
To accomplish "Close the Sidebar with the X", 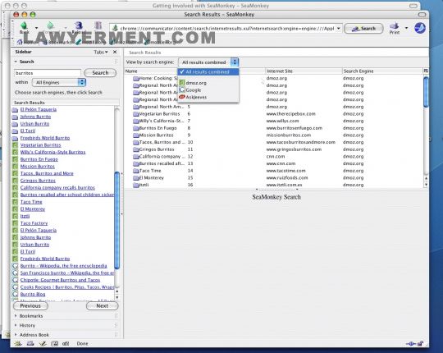I will pos(115,52).
